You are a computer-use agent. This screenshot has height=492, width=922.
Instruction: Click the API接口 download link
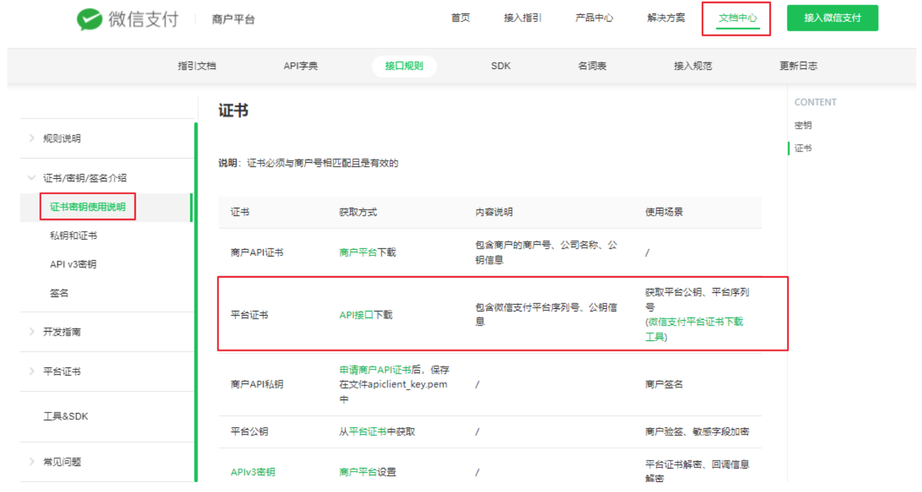coord(356,314)
